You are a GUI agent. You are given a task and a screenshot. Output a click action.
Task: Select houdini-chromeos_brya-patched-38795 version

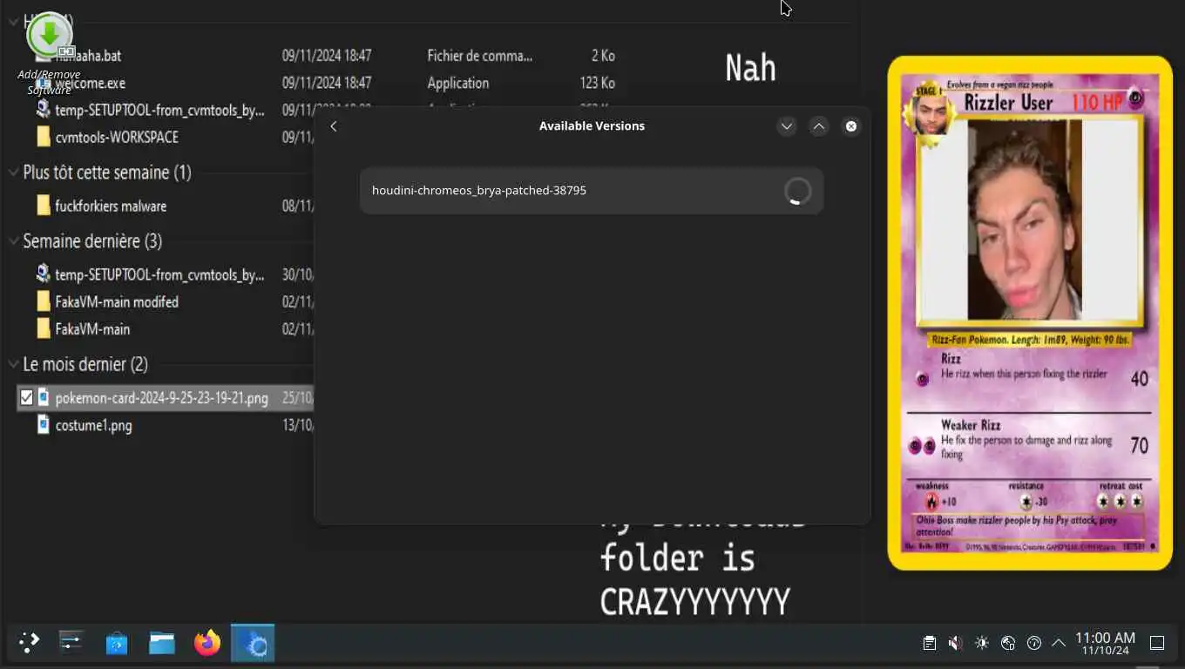click(592, 191)
